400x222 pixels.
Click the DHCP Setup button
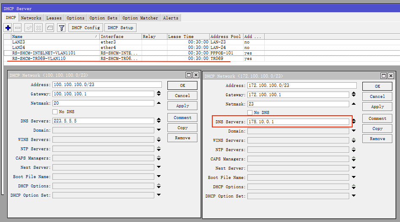pyautogui.click(x=120, y=28)
